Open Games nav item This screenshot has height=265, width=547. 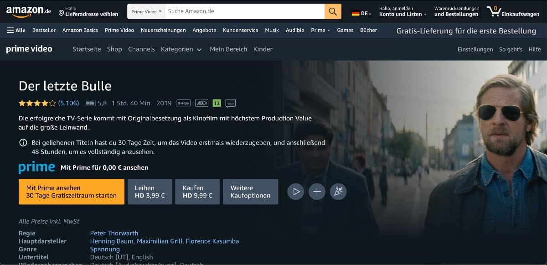tap(345, 30)
